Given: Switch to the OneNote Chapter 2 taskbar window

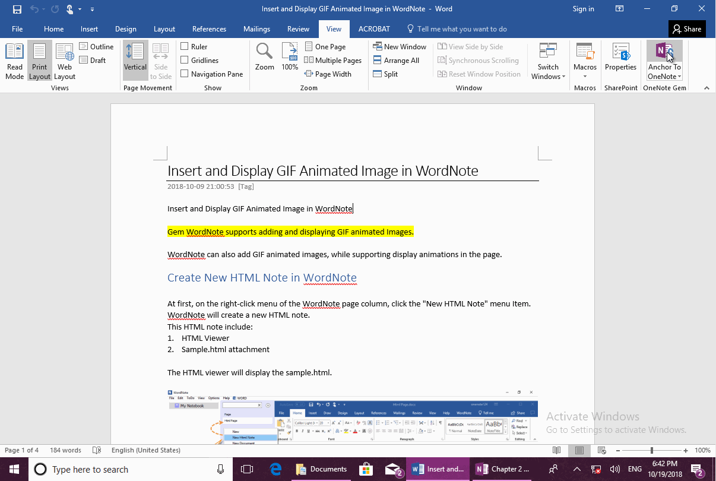Looking at the screenshot, I should [x=502, y=469].
